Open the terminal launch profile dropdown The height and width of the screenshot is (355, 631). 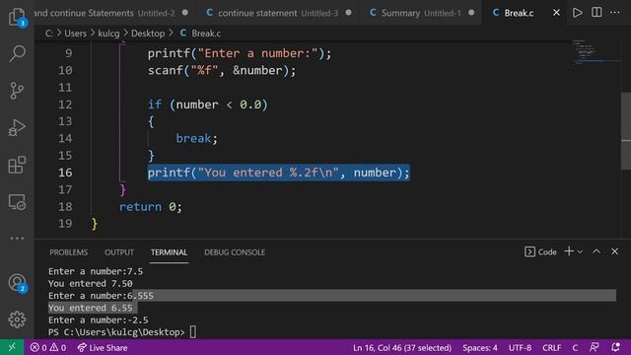pyautogui.click(x=580, y=252)
